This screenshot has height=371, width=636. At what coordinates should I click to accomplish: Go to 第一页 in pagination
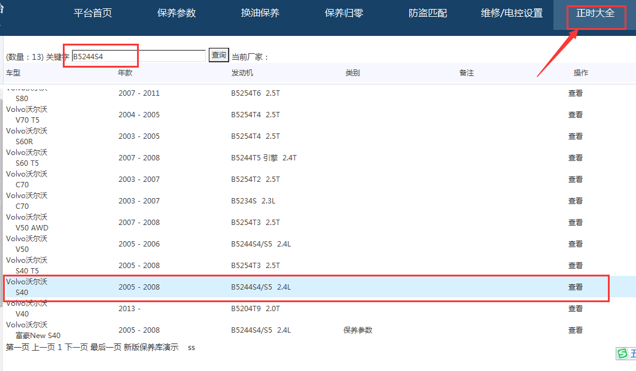click(17, 347)
